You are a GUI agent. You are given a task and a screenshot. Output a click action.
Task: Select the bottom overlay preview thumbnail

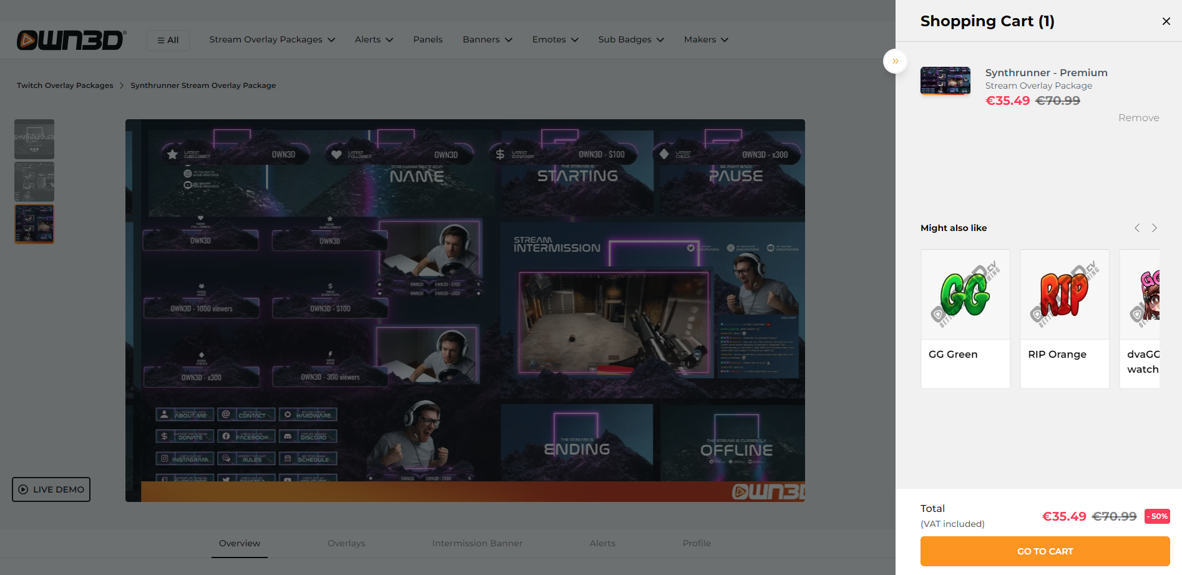coord(34,224)
